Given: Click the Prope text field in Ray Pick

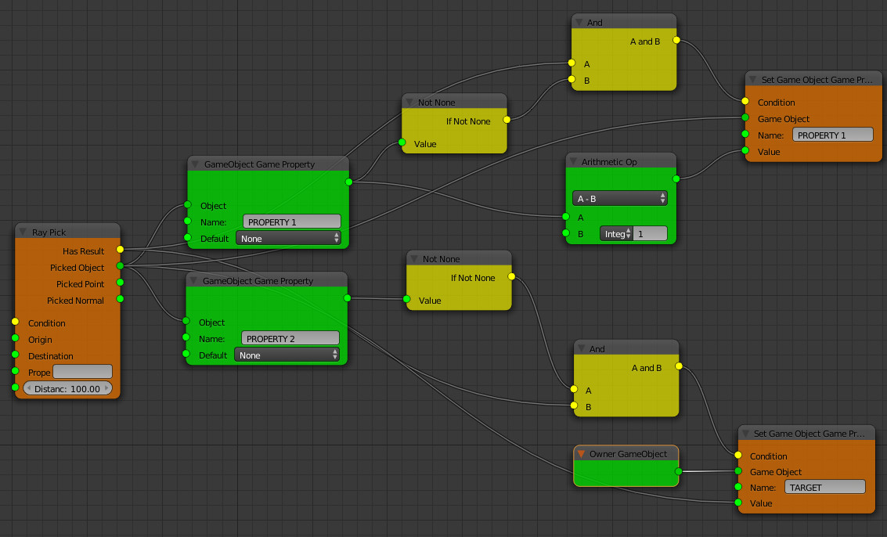Looking at the screenshot, I should click(82, 372).
